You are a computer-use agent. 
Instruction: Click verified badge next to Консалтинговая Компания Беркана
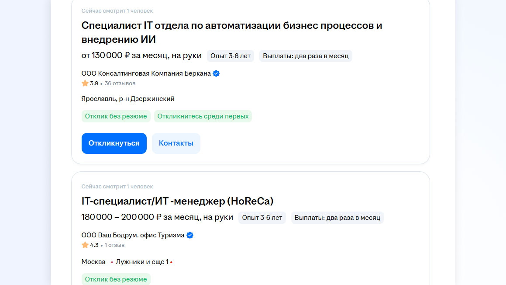(x=216, y=73)
